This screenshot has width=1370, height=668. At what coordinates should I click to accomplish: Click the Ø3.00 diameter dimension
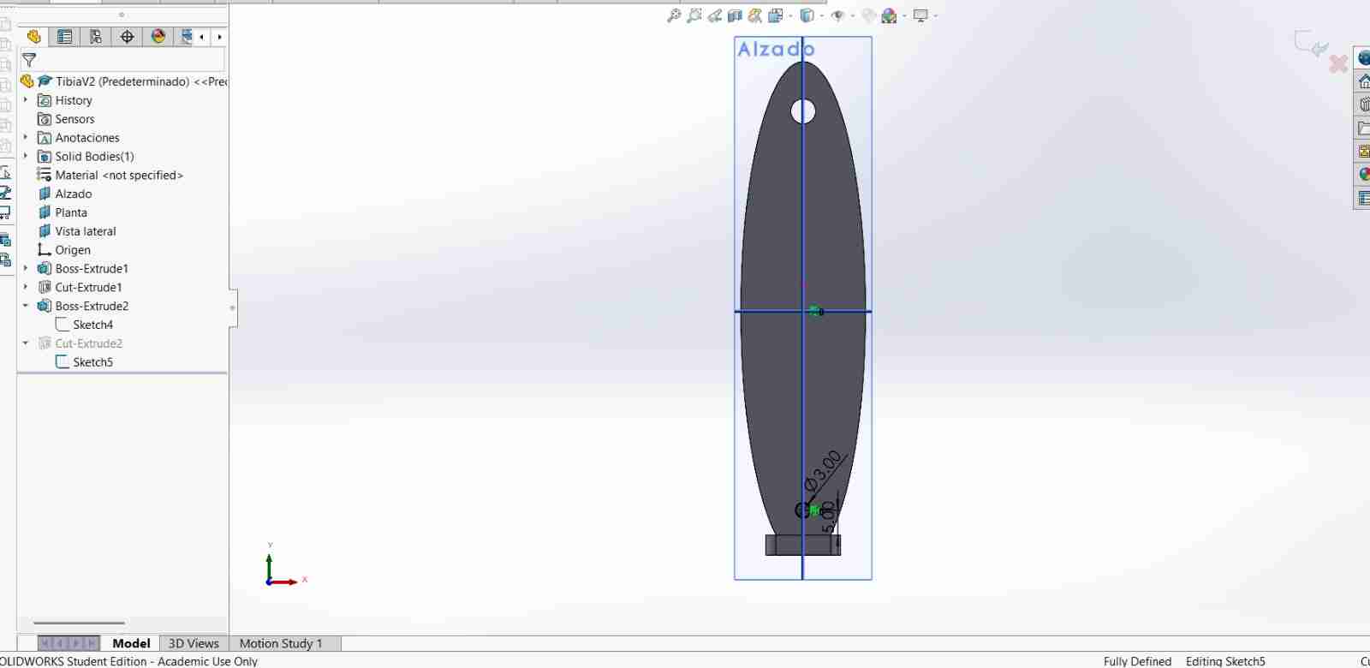[823, 471]
